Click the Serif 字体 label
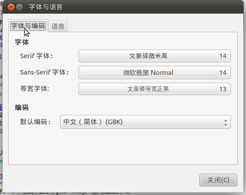Viewport: 246px width, 195px height. click(x=37, y=56)
